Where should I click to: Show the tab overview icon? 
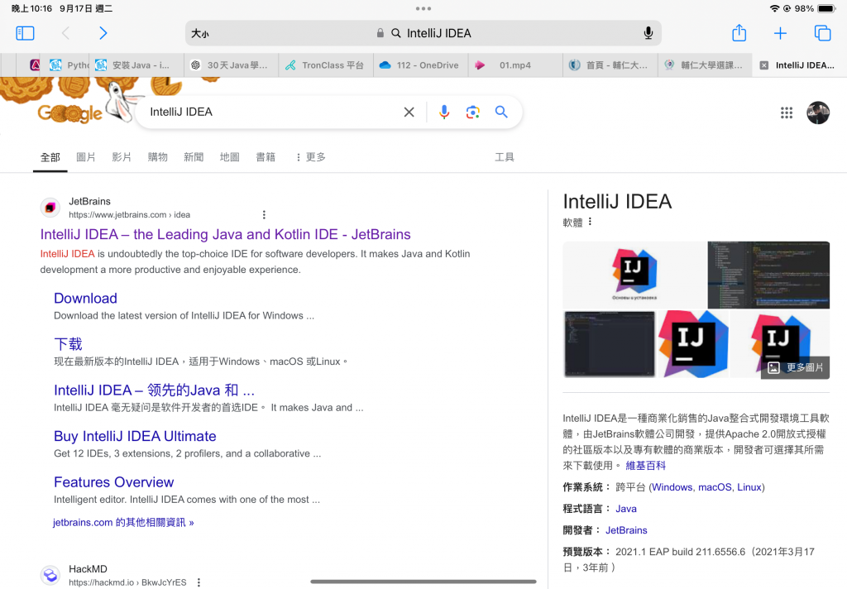tap(822, 33)
